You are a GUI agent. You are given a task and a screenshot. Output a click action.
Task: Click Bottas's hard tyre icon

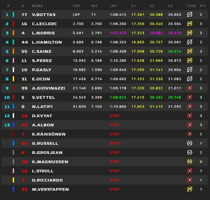190,15
